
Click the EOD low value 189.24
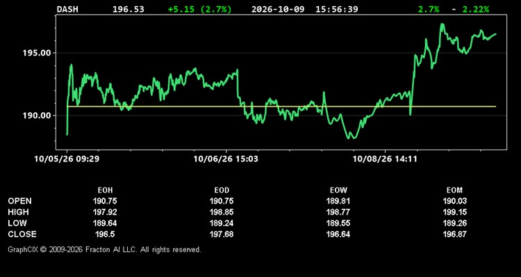222,223
